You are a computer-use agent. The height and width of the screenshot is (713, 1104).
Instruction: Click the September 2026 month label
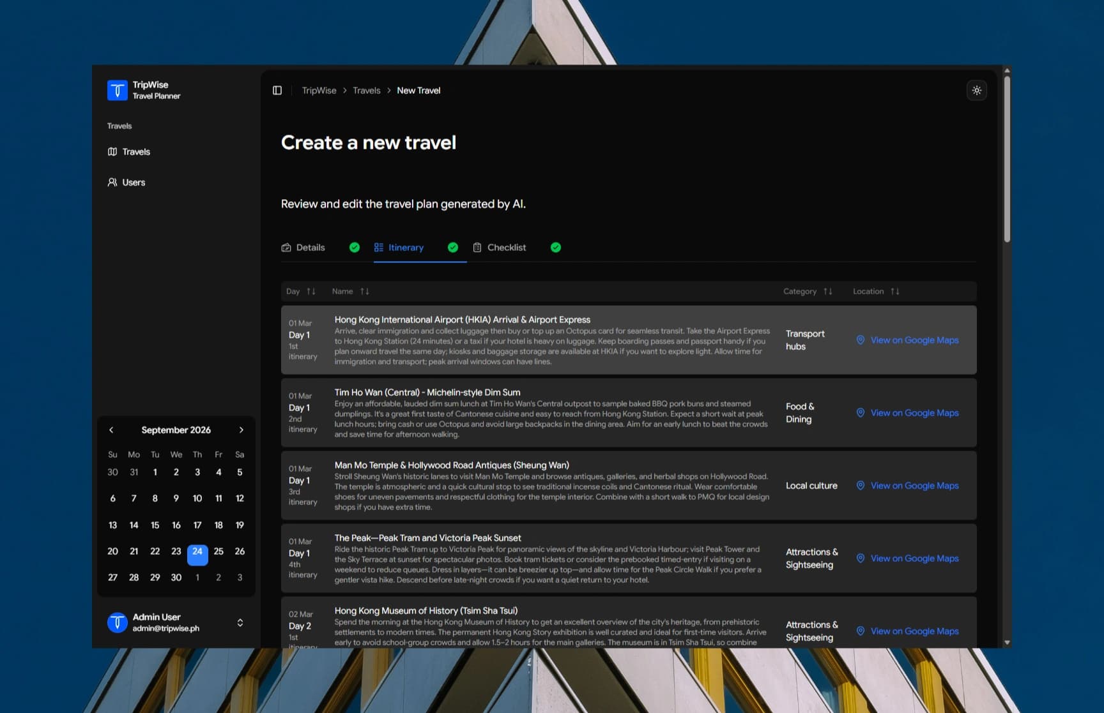click(176, 430)
